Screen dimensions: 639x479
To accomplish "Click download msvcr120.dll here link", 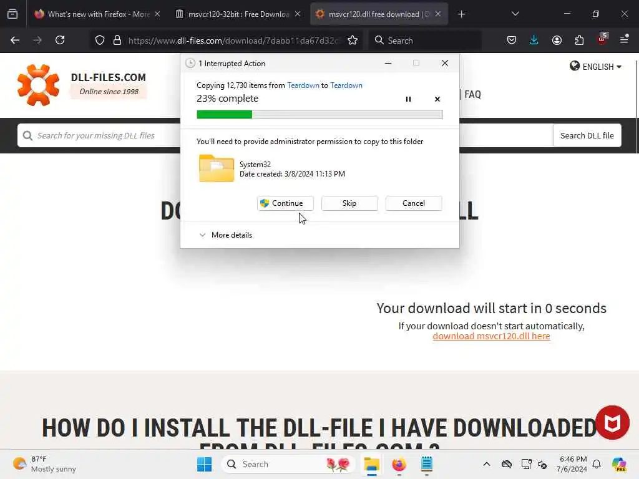I will [491, 336].
